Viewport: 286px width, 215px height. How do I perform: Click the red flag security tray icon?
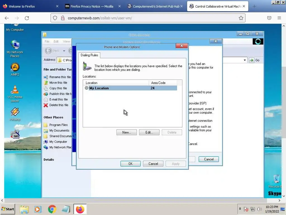coord(246,209)
